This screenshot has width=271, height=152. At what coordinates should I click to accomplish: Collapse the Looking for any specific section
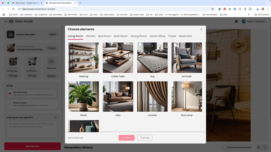pos(56,117)
